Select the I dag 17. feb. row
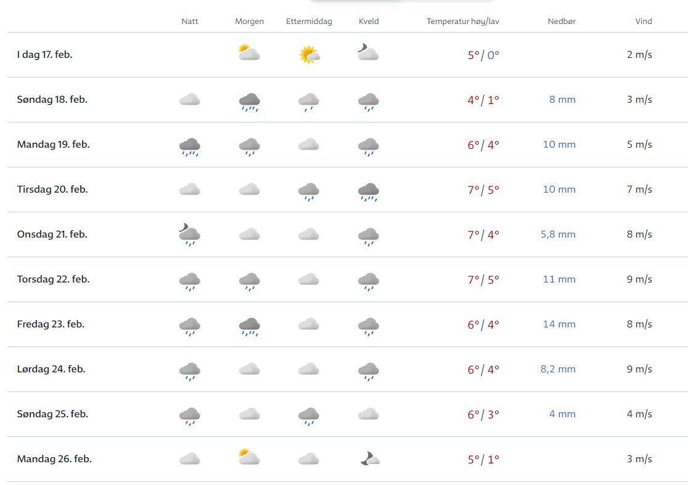 [45, 55]
